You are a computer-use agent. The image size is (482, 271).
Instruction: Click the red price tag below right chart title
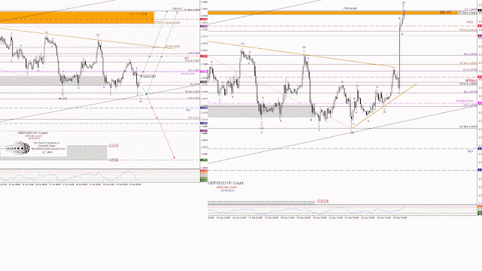(323, 201)
